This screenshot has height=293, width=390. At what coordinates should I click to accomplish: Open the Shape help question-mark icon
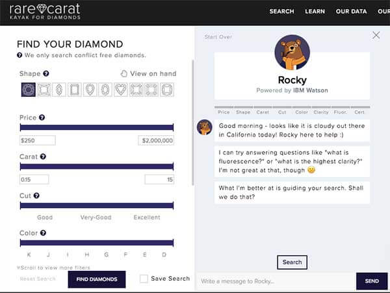(46, 73)
